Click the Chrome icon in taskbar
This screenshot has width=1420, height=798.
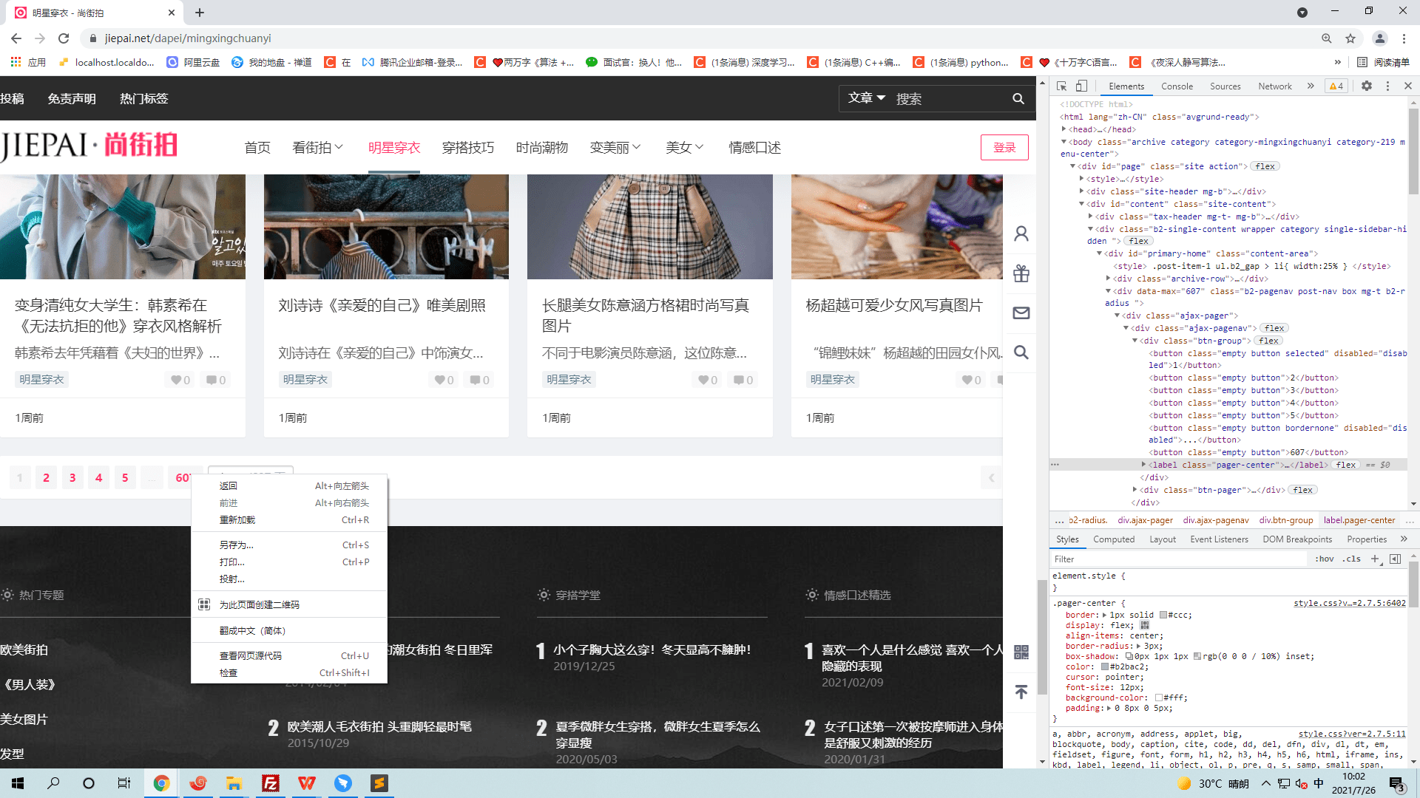(161, 783)
